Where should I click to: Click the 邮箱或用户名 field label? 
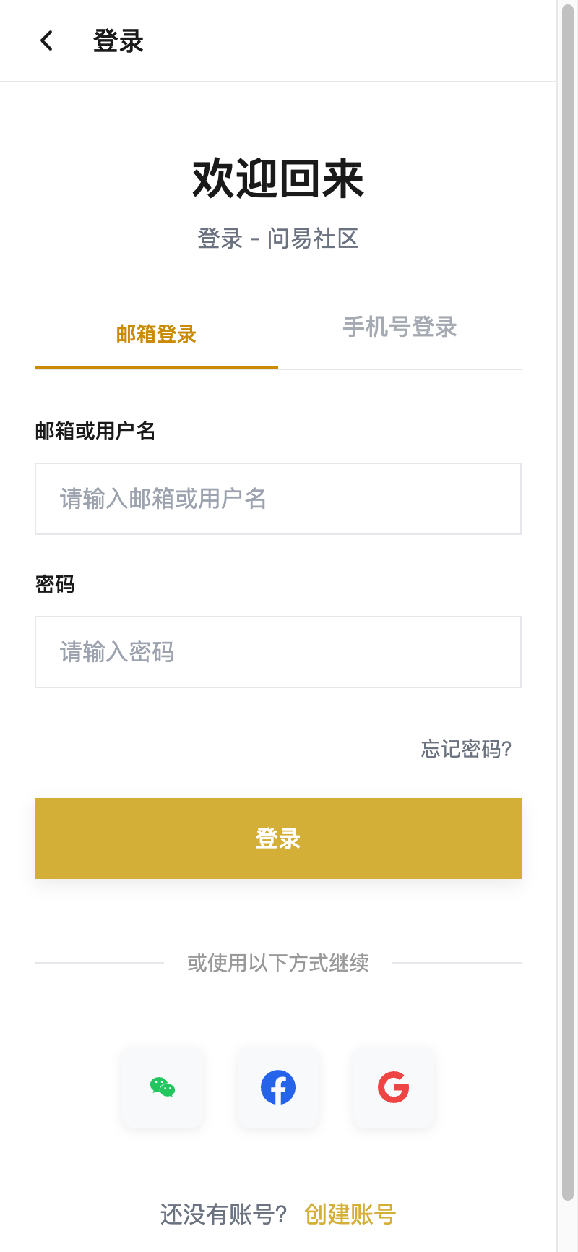tap(95, 432)
